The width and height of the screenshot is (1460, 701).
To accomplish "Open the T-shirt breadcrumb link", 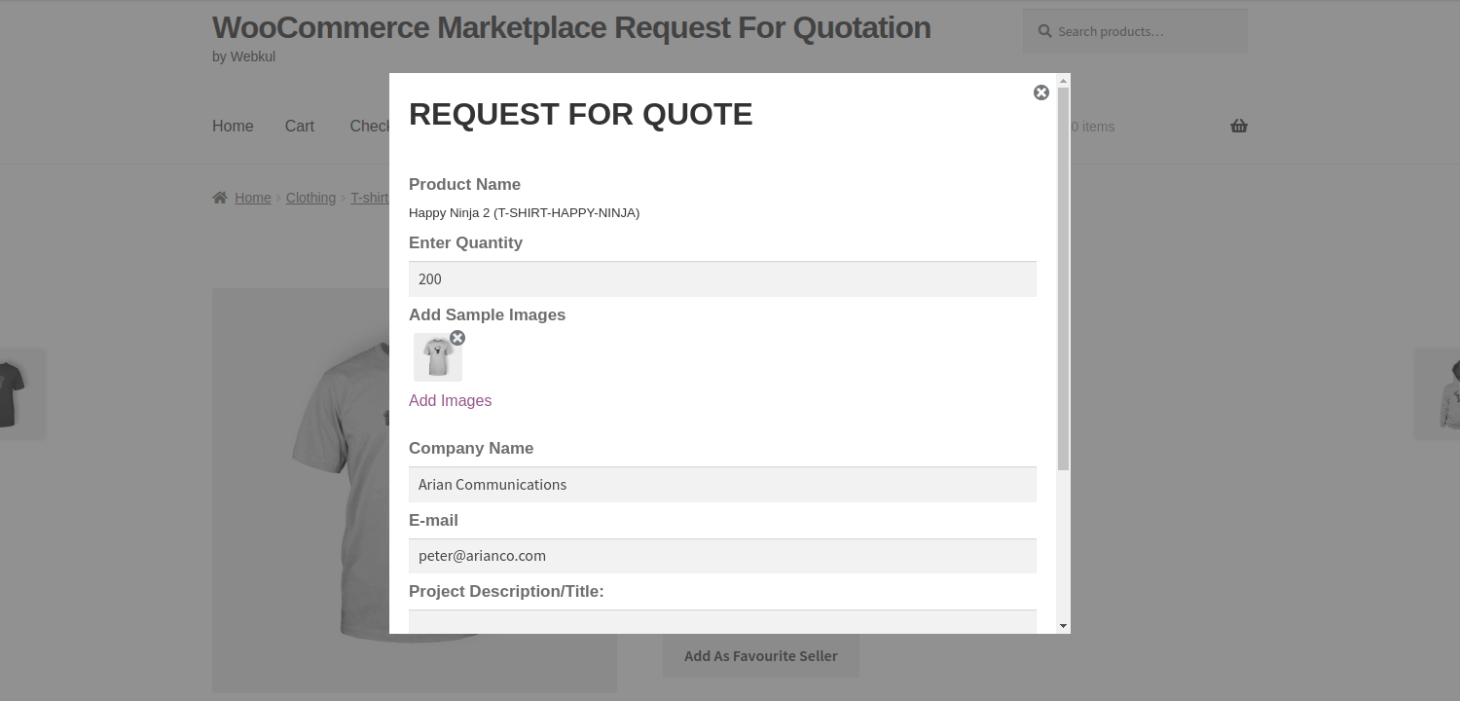I will tap(370, 198).
